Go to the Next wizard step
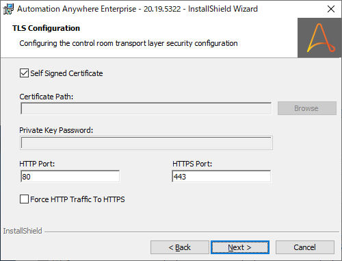The image size is (342, 261). 240,247
